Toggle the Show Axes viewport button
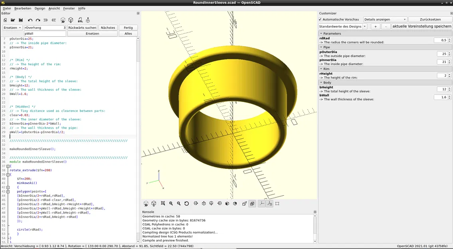Screen dimensions: 453x249 pyautogui.click(x=261, y=204)
